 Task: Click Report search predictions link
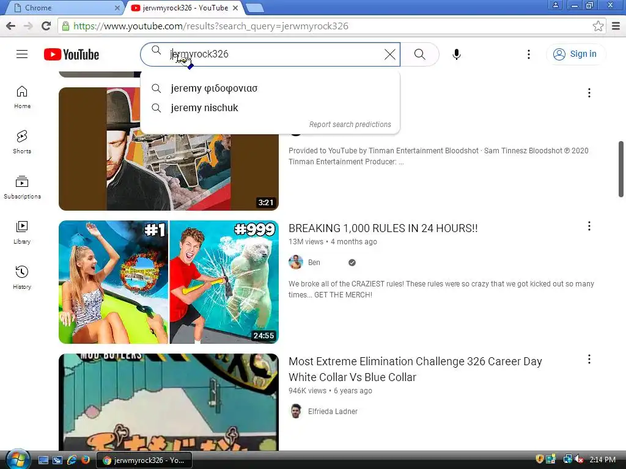coord(350,125)
